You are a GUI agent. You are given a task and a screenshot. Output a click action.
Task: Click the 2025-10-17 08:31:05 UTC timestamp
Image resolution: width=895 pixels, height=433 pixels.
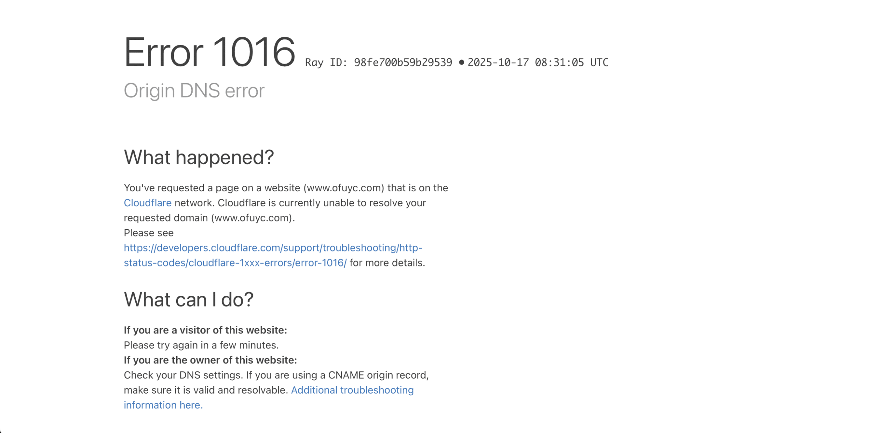pos(538,63)
